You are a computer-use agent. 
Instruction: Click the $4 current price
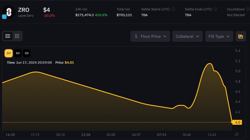(47, 10)
